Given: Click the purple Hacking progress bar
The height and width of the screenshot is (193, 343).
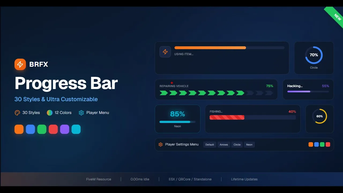Looking at the screenshot, I should pyautogui.click(x=308, y=92).
